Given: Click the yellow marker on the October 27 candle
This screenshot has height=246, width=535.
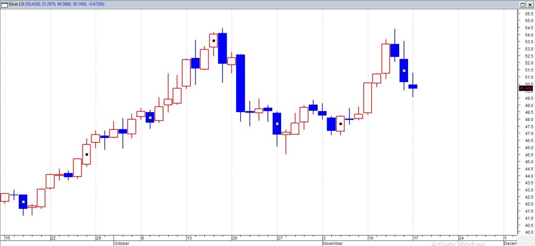Looking at the screenshot, I should pyautogui.click(x=277, y=124).
